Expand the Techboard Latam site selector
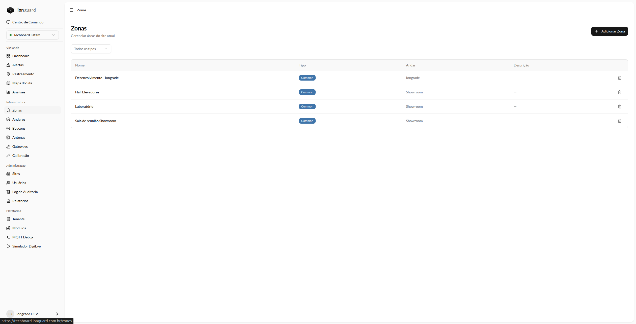The image size is (636, 324). point(33,35)
